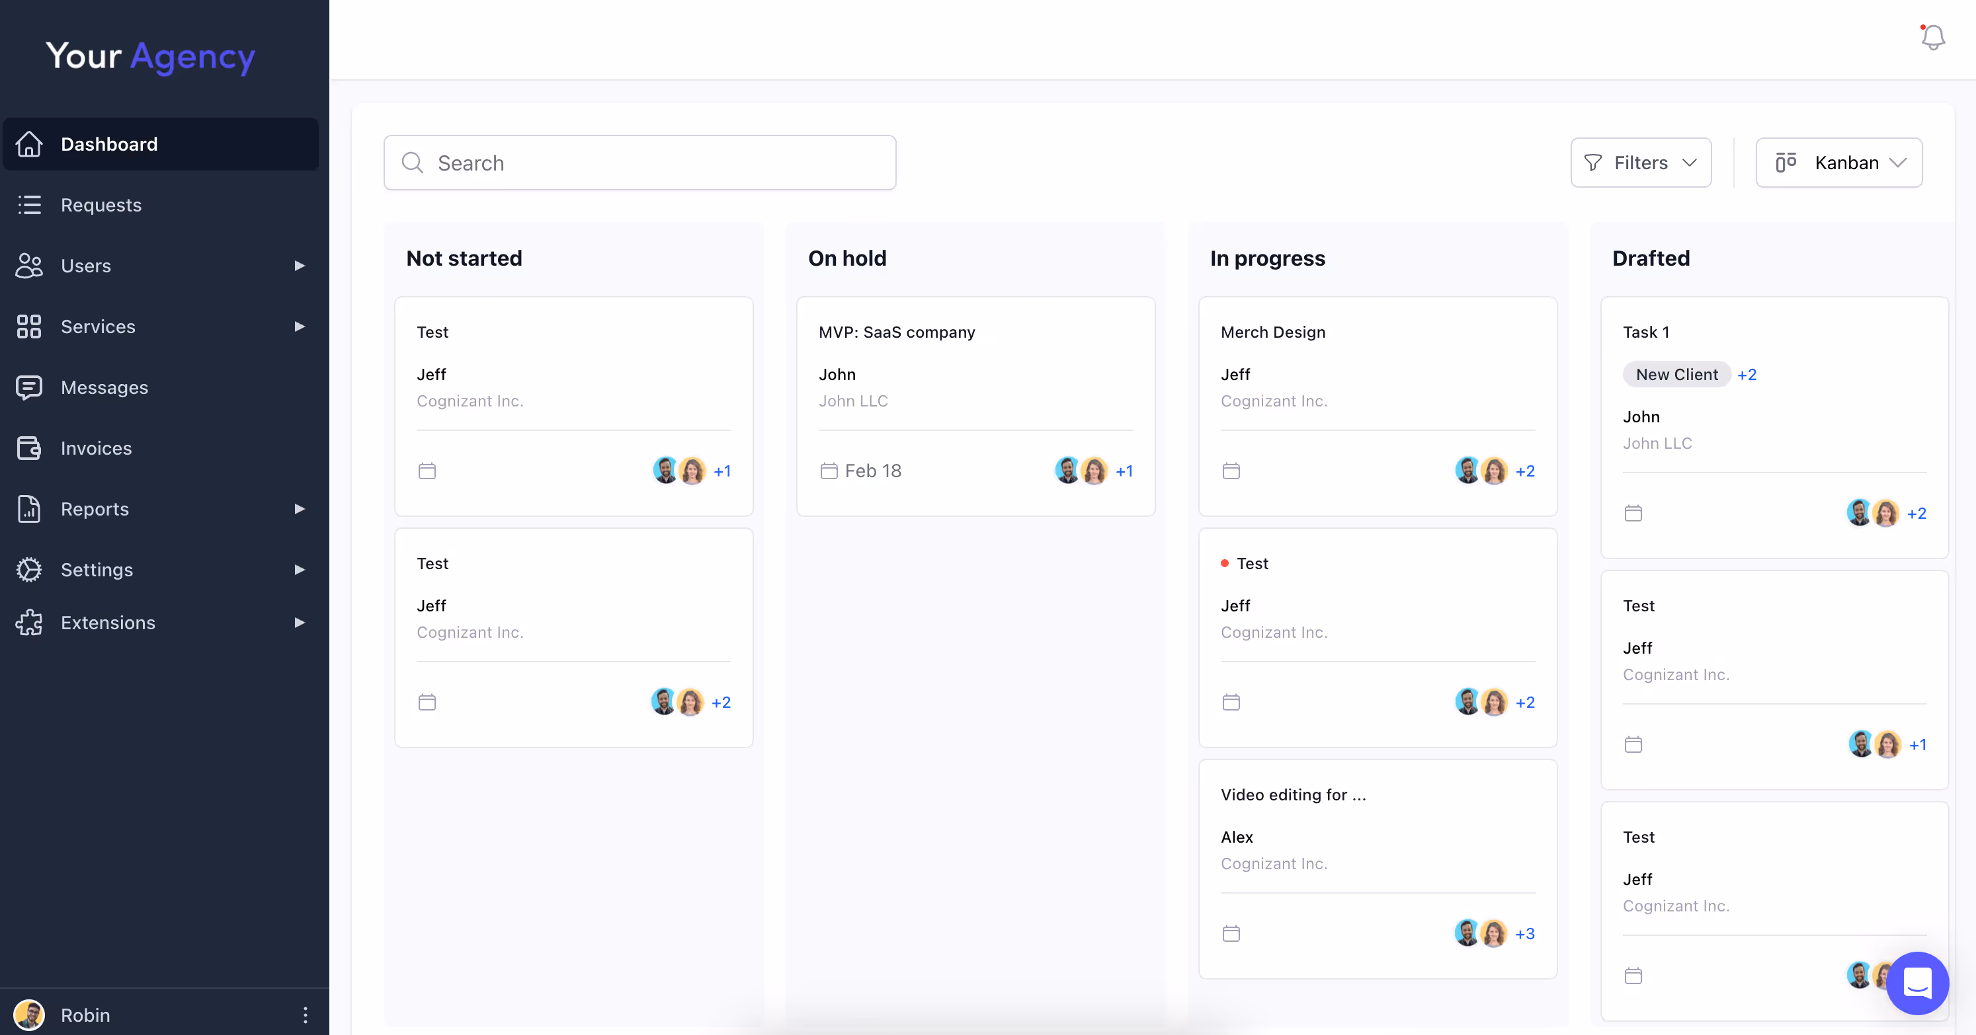This screenshot has width=1976, height=1035.
Task: Click the Kanban board layout icon
Action: click(x=1786, y=163)
